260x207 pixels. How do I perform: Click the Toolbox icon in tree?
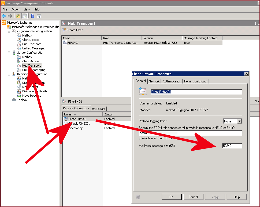point(14,100)
